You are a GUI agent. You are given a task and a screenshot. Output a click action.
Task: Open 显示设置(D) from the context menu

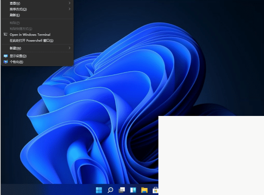pos(18,56)
